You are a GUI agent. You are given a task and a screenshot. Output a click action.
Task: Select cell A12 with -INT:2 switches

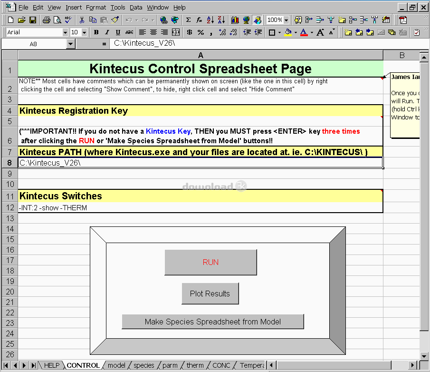[x=201, y=208]
